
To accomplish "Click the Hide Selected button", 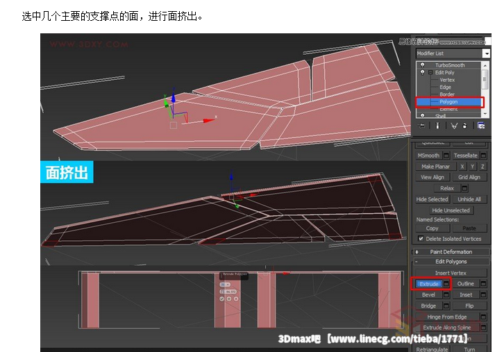I will tap(433, 199).
